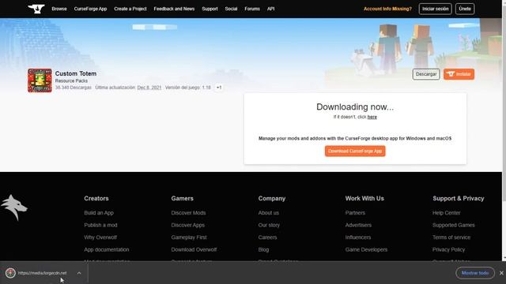Click Download CurseForge App button
Image resolution: width=506 pixels, height=284 pixels.
[355, 151]
